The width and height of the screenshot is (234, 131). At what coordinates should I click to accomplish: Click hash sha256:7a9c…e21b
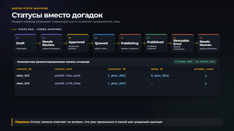(67, 76)
